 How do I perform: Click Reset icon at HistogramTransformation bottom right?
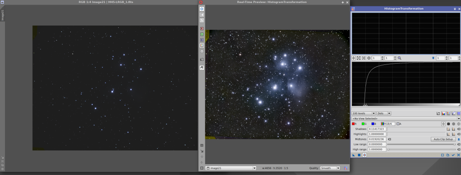458,155
